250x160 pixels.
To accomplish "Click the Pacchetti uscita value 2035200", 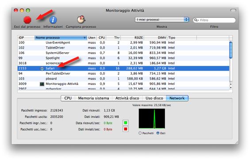I will click(57, 117).
